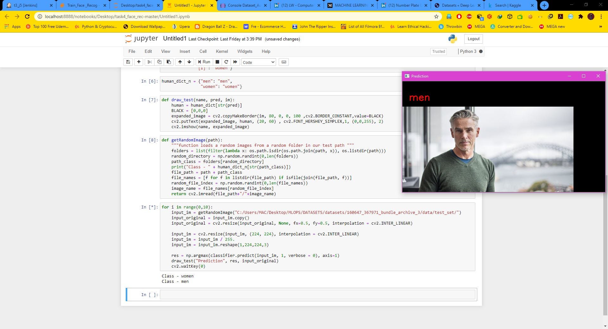Open the View menu
608x329 pixels.
166,51
